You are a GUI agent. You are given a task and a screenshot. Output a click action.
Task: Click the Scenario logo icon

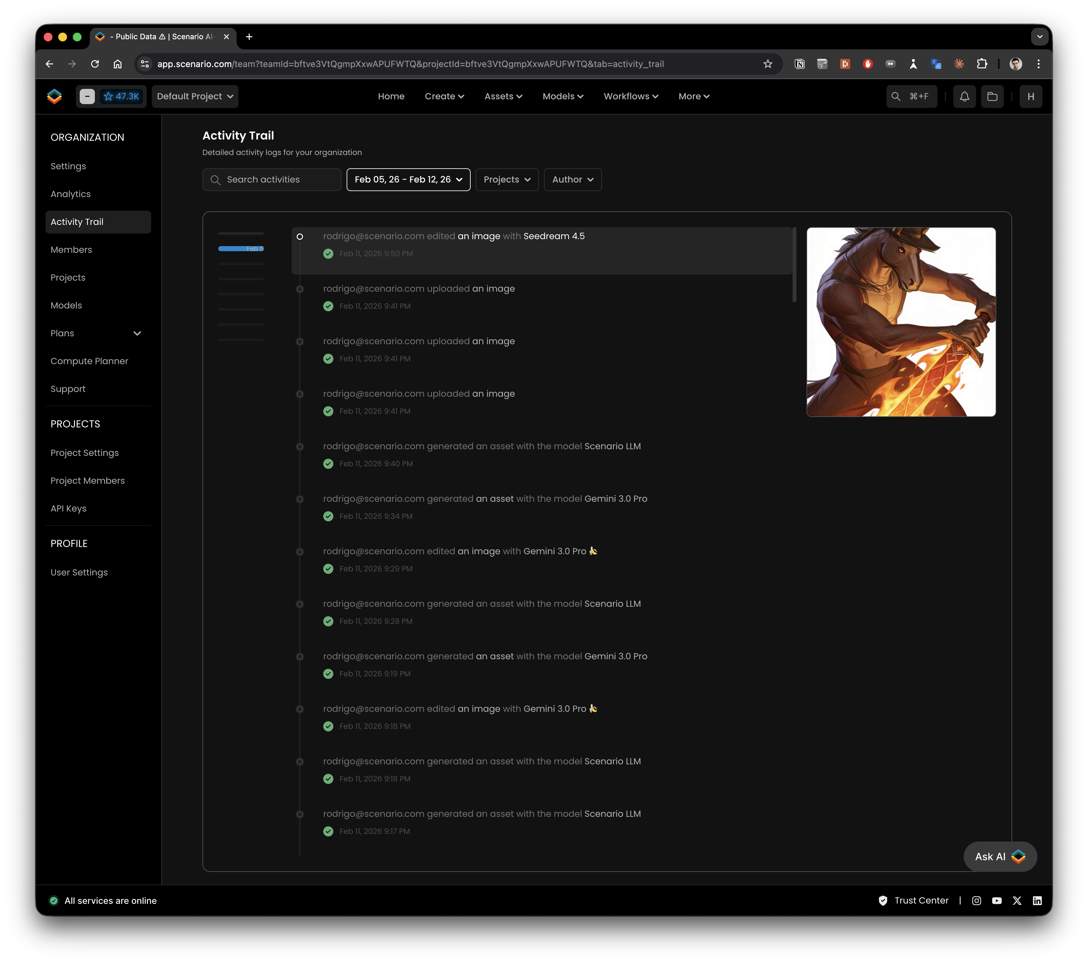coord(54,96)
